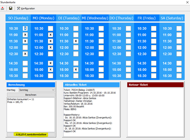The width and height of the screenshot is (190, 140).
Task: Click the 'Teilnehmer: Reiter Christian' line
Action: (x=78, y=101)
